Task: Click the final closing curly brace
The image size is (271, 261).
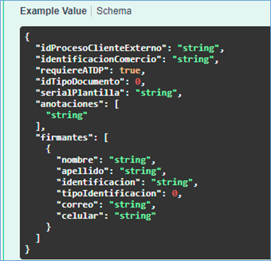Action: pyautogui.click(x=27, y=250)
